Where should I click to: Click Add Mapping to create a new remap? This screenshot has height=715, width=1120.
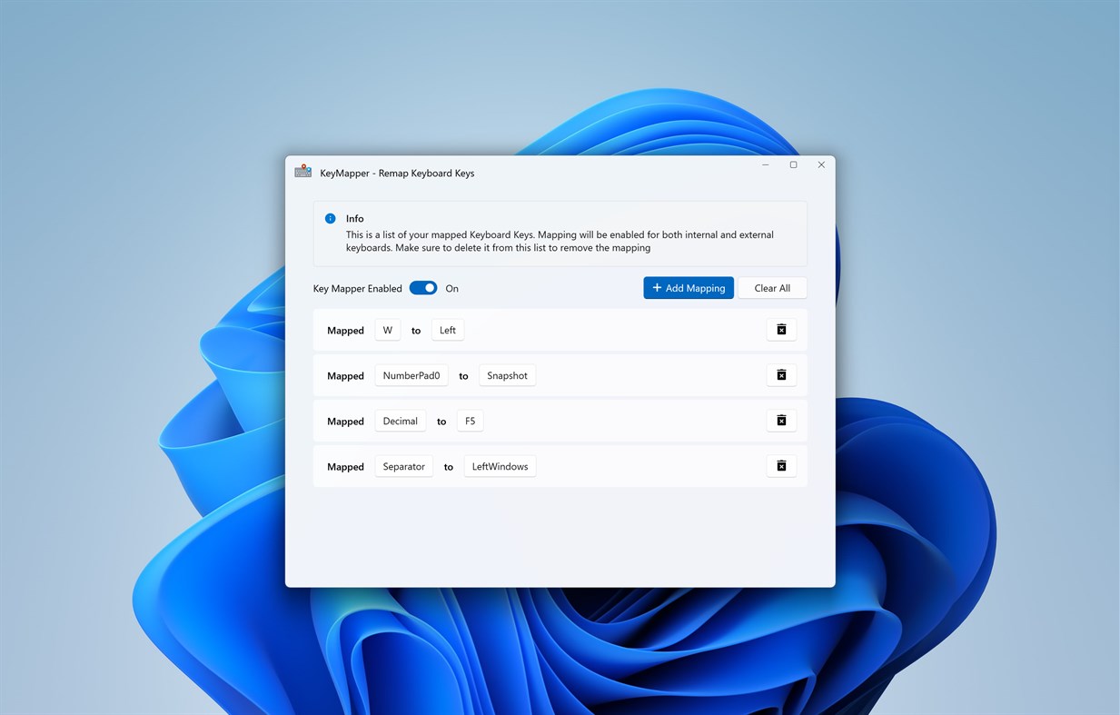[688, 287]
